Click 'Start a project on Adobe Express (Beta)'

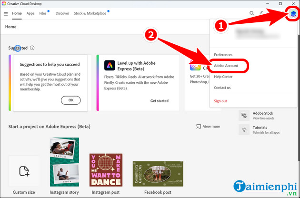[x=49, y=127]
